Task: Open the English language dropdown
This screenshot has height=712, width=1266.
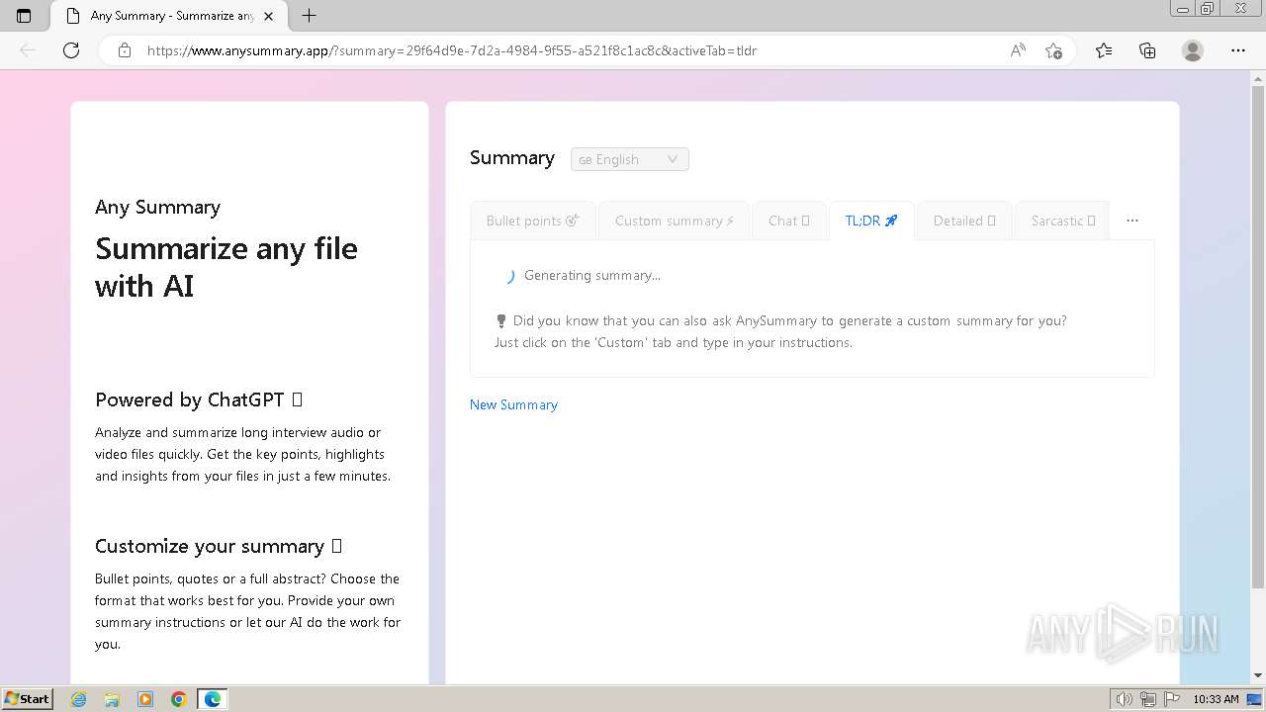Action: [630, 159]
